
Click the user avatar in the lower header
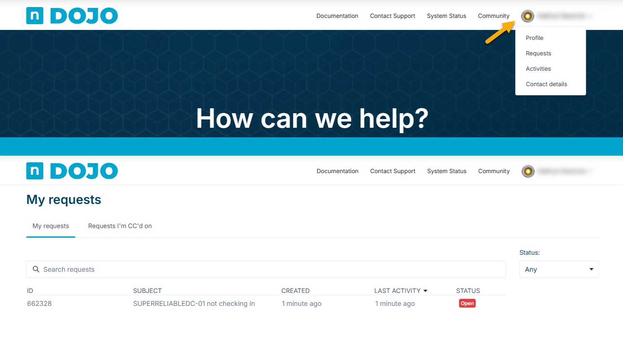tap(528, 171)
